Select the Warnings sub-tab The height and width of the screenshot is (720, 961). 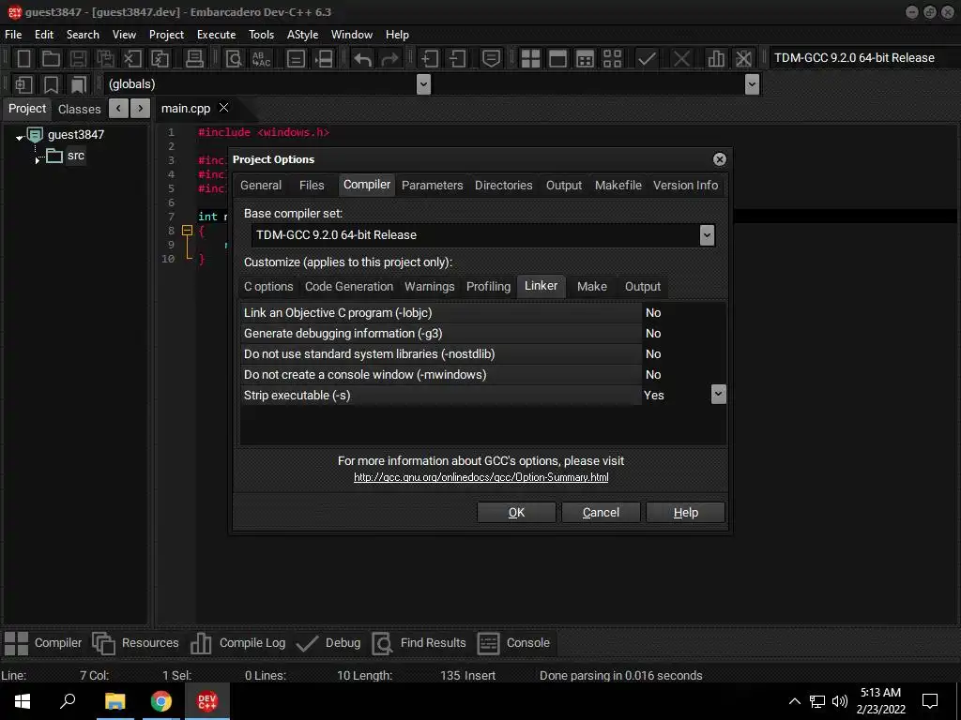430,287
